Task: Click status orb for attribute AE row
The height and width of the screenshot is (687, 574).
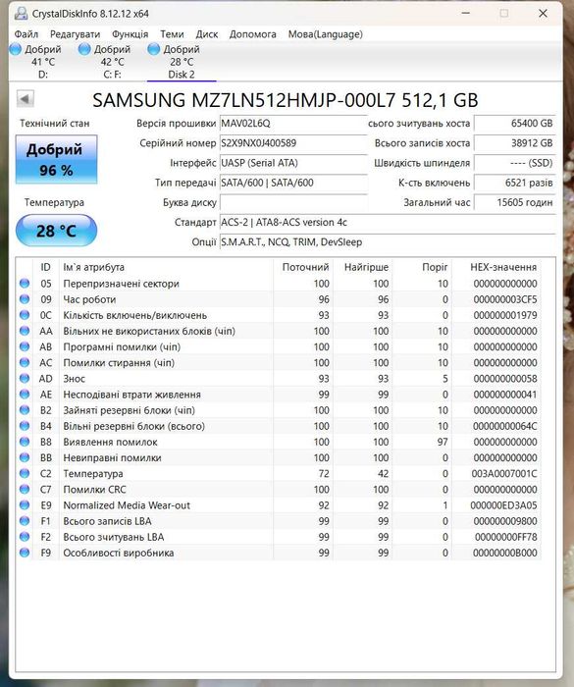Action: tap(25, 395)
